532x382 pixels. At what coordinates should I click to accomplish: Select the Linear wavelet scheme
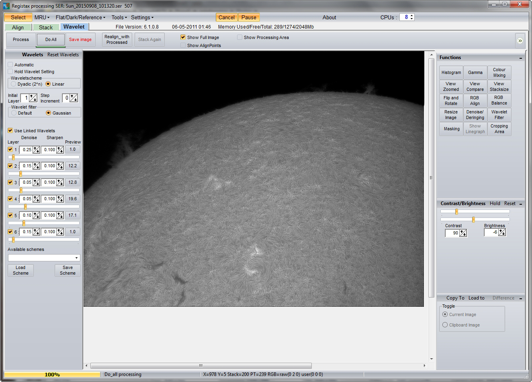pyautogui.click(x=48, y=84)
